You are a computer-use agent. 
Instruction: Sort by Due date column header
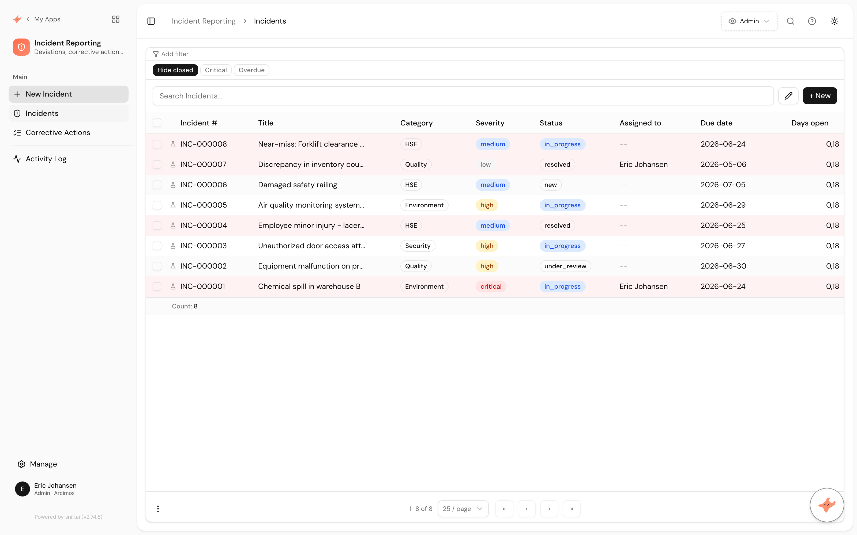tap(716, 123)
